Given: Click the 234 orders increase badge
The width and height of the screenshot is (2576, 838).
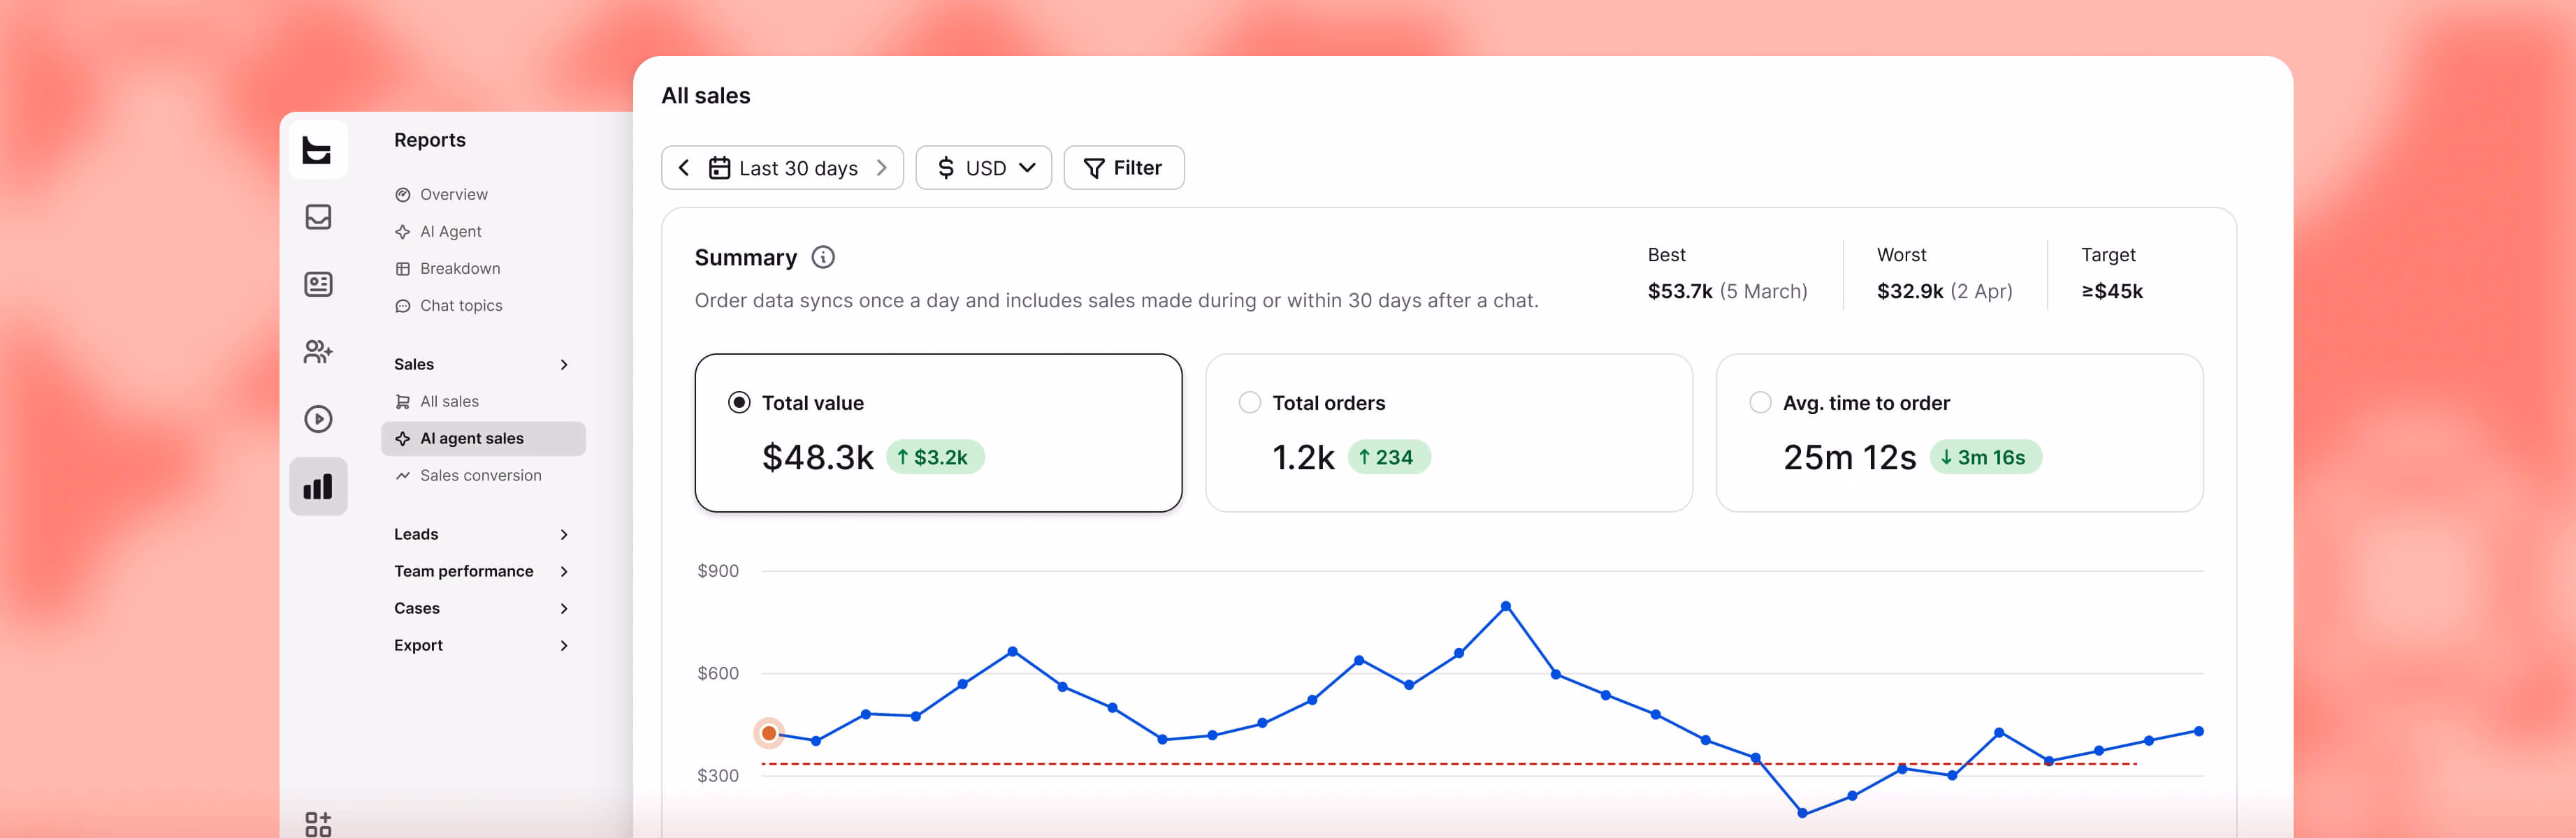Looking at the screenshot, I should pos(1389,457).
